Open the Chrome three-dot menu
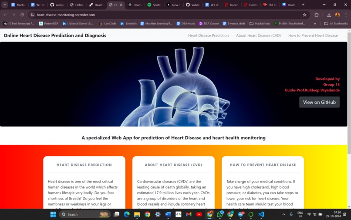The image size is (351, 220). click(x=346, y=15)
